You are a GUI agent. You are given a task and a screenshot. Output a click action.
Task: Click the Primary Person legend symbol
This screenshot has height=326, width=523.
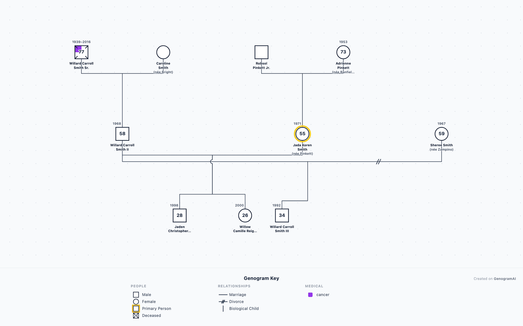(x=136, y=309)
